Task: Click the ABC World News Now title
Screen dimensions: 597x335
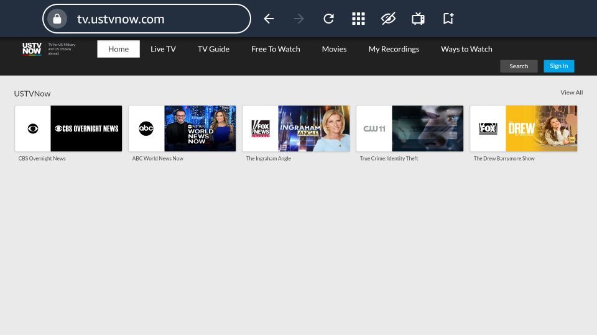Action: (157, 158)
